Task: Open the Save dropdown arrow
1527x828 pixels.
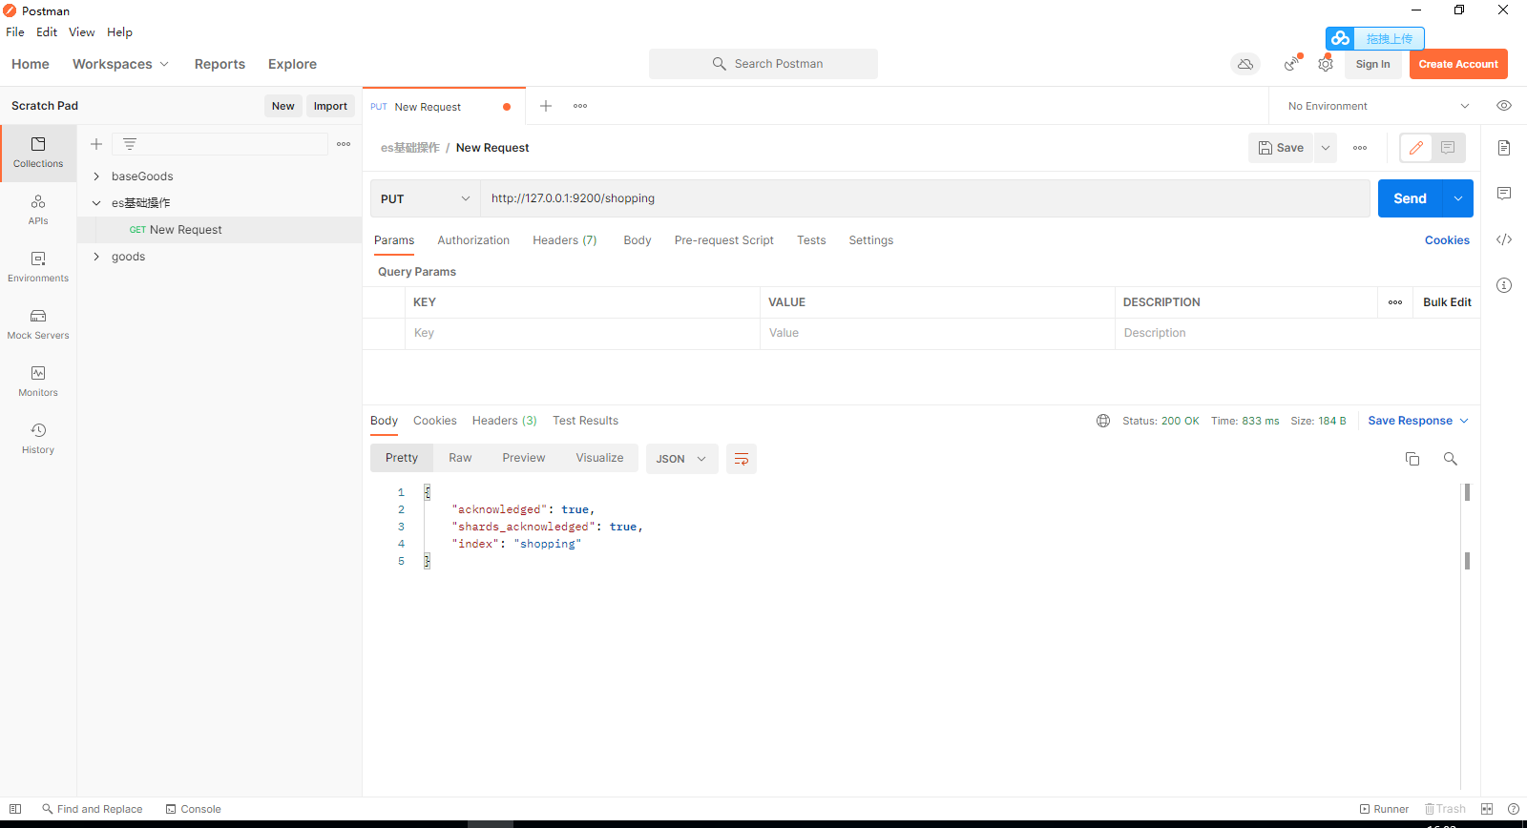Action: (1326, 148)
